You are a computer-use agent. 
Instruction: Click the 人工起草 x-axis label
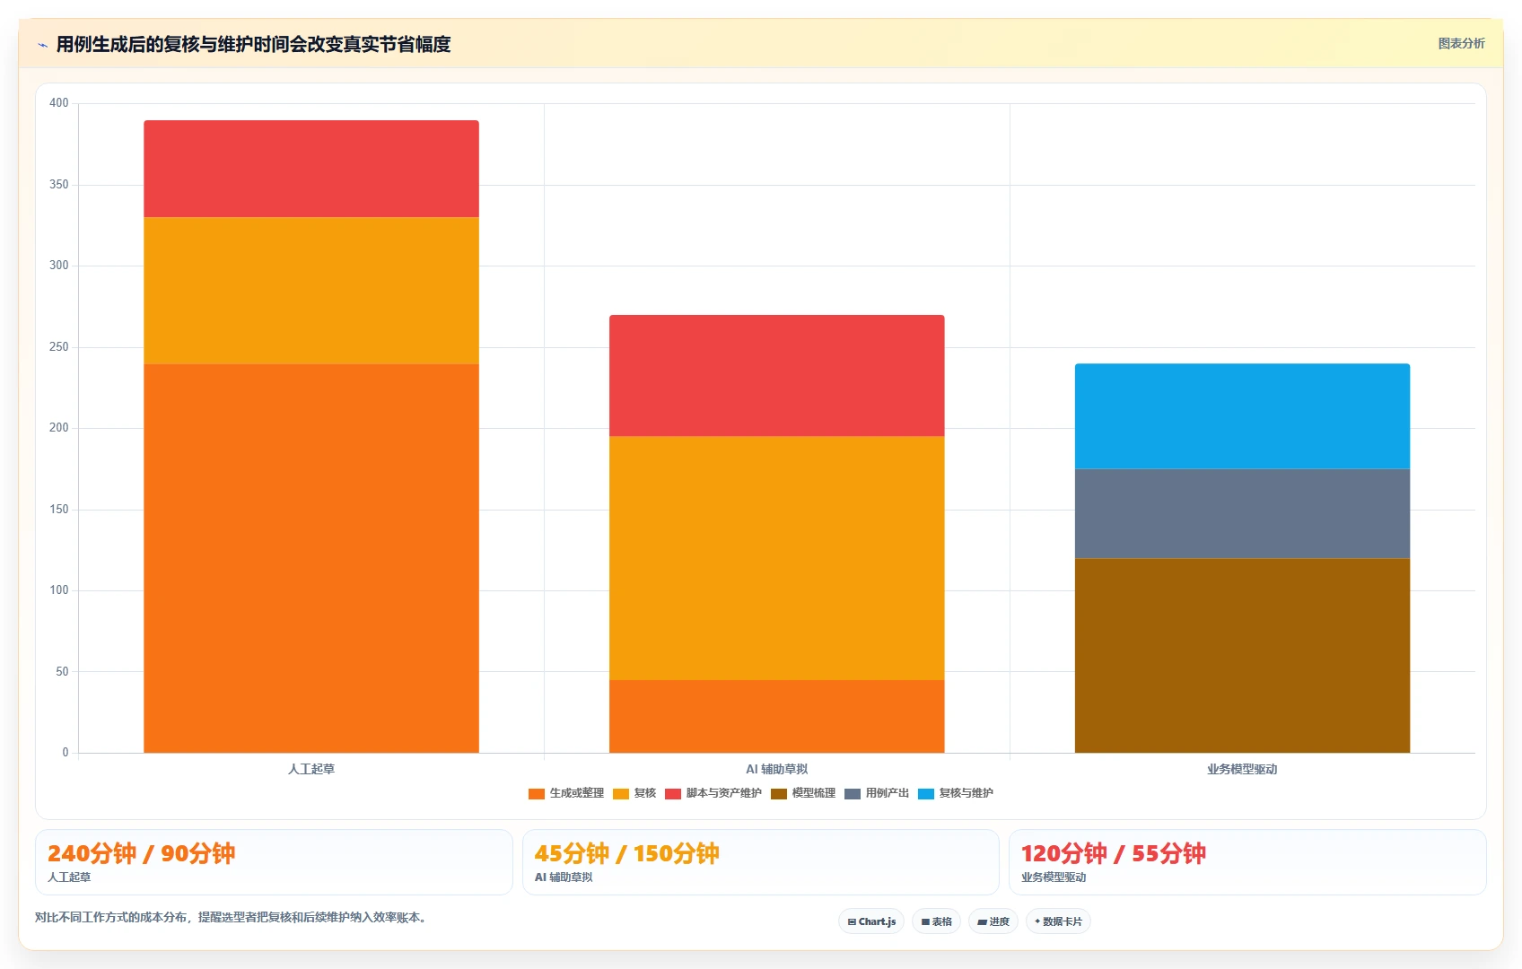pyautogui.click(x=311, y=769)
